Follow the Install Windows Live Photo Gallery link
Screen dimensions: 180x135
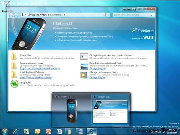tap(36, 77)
